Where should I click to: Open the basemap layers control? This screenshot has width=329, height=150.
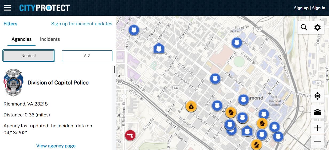318,112
